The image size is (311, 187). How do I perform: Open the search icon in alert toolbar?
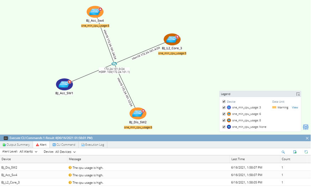(283, 152)
